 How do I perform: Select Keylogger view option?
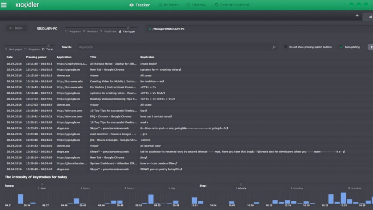127,31
